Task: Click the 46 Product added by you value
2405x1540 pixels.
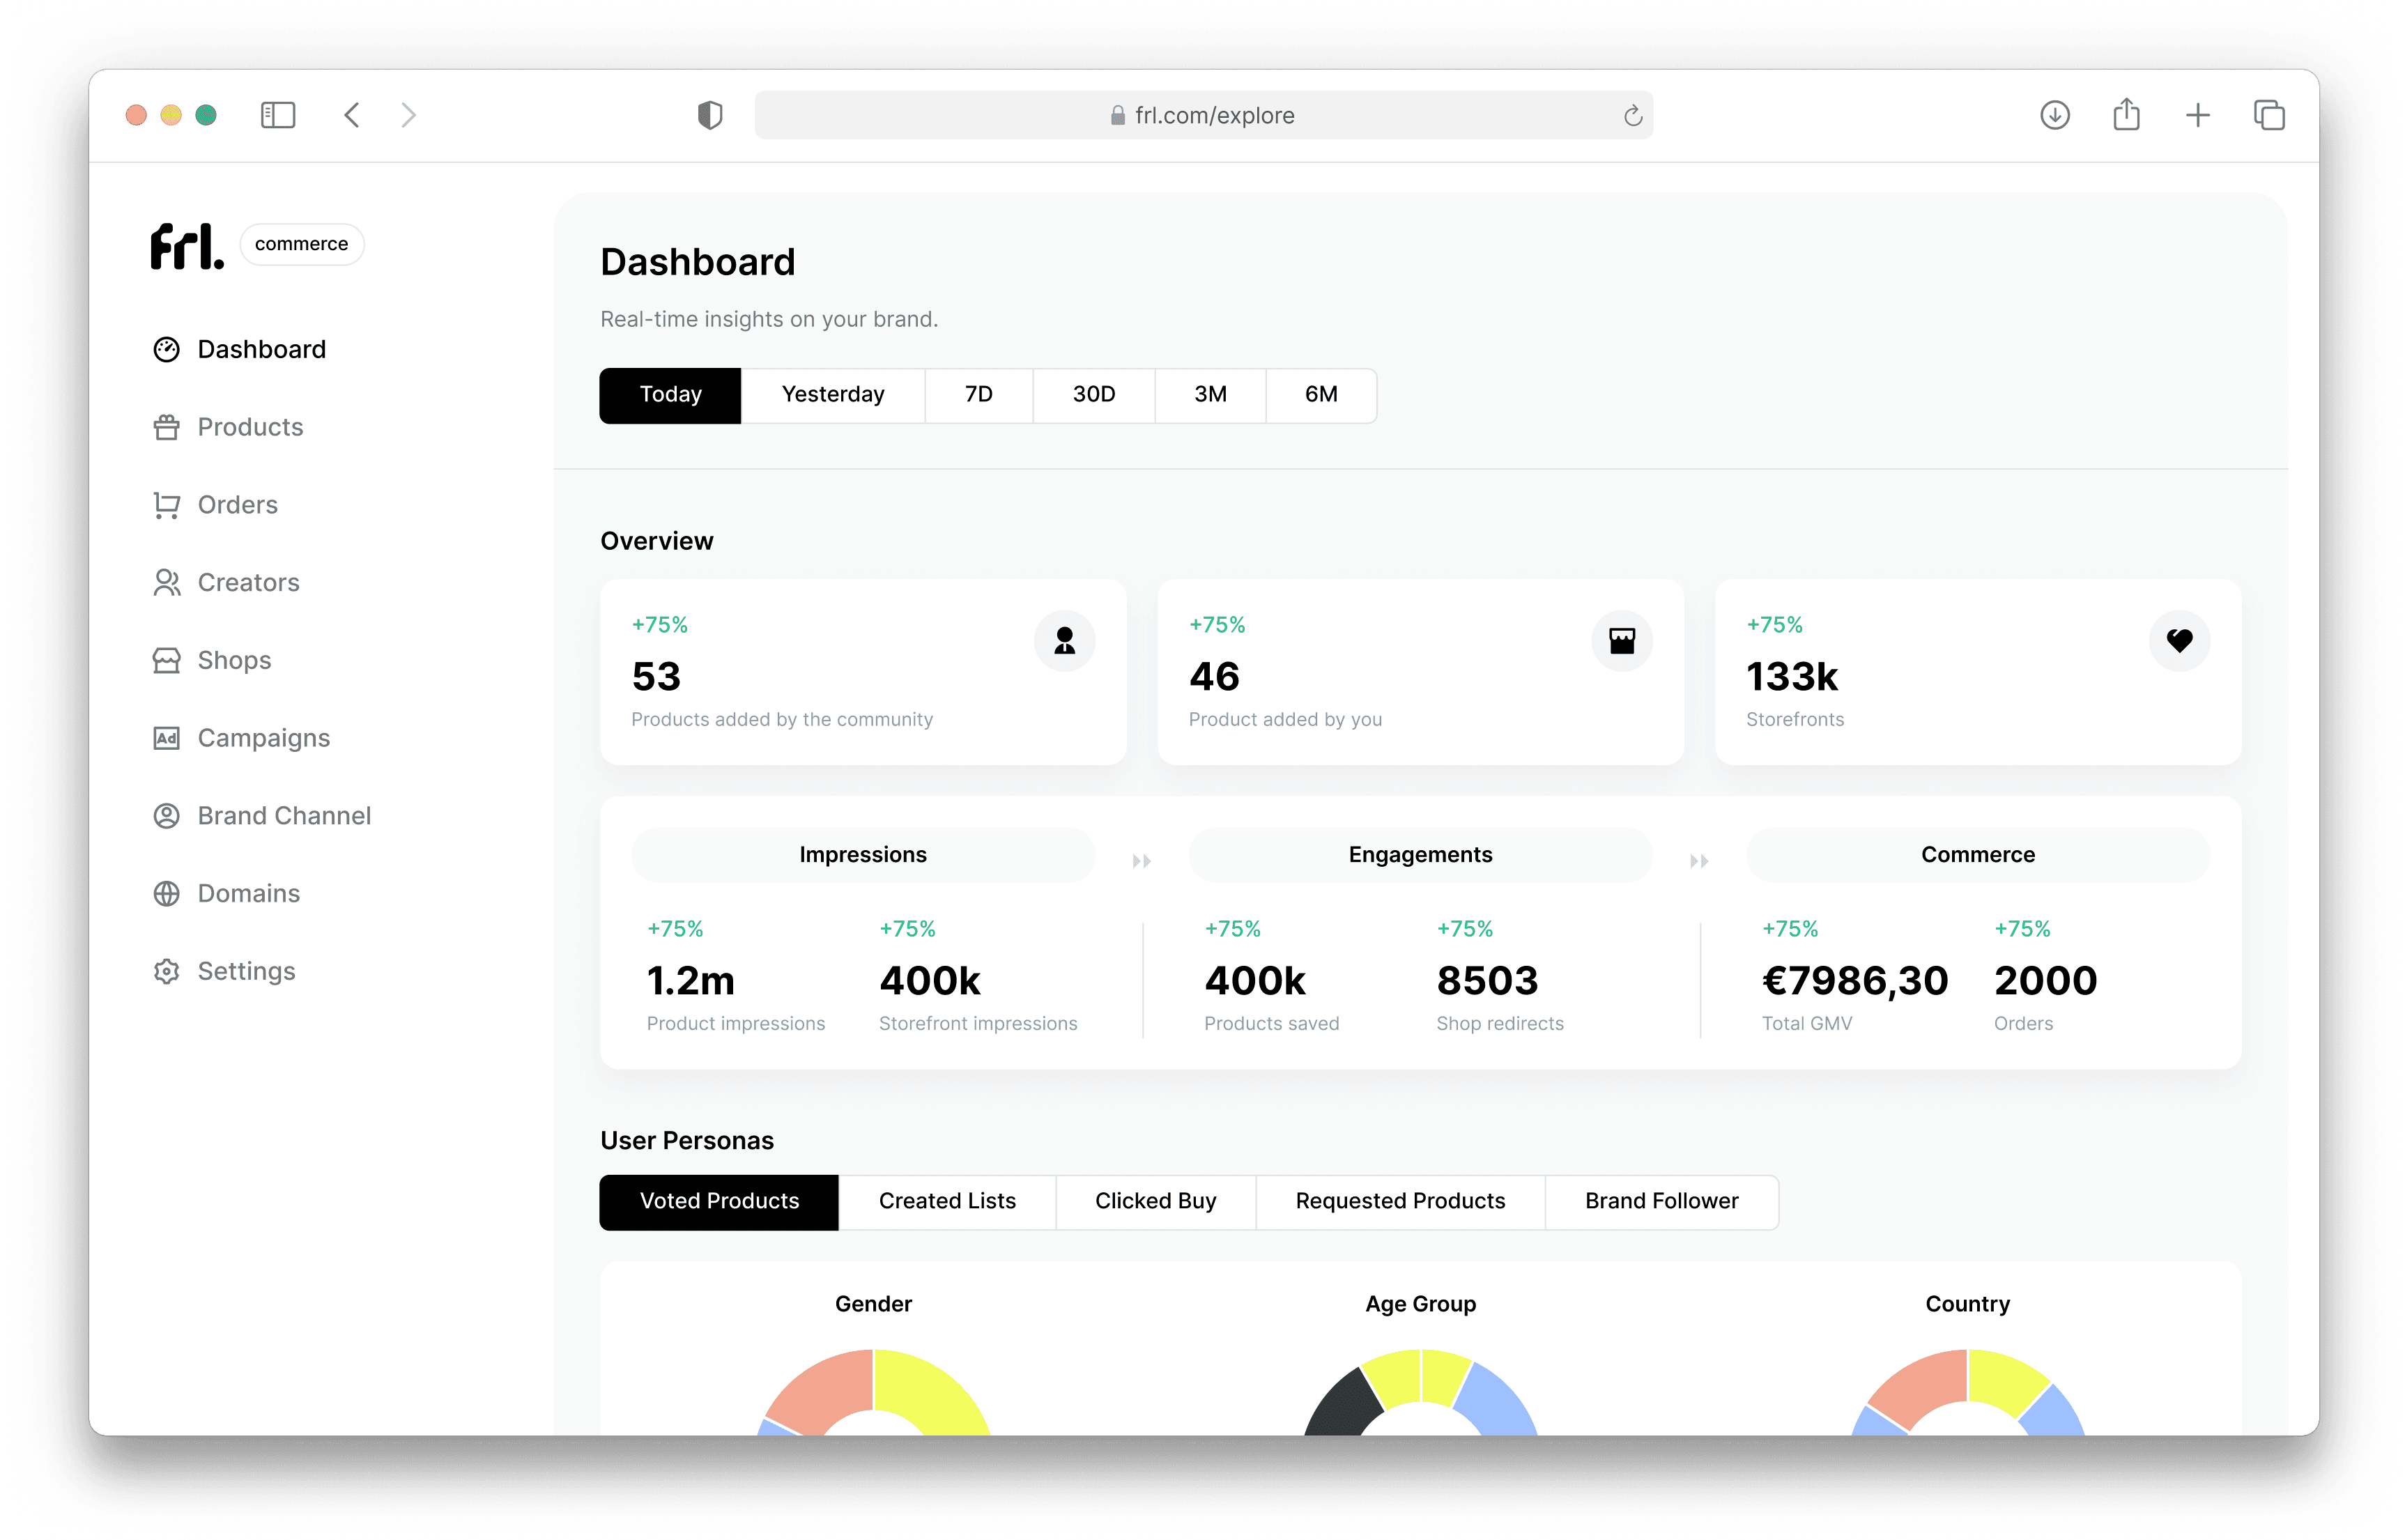Action: point(1214,677)
